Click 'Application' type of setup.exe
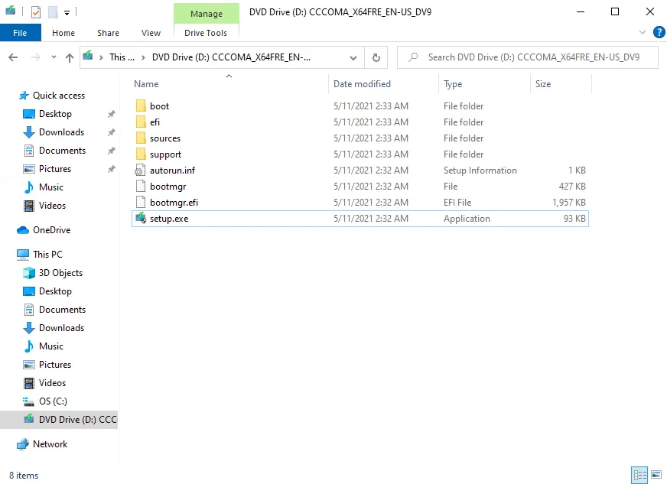This screenshot has width=667, height=484. coord(467,219)
